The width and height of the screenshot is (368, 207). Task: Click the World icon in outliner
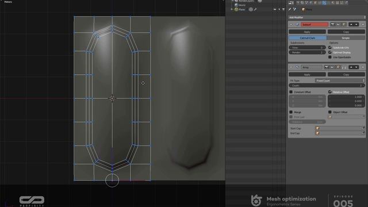click(236, 5)
